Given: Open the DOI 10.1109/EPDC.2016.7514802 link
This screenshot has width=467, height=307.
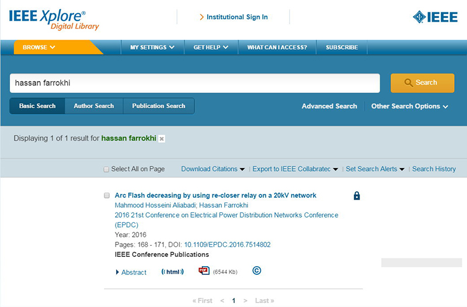Looking at the screenshot, I should point(227,245).
